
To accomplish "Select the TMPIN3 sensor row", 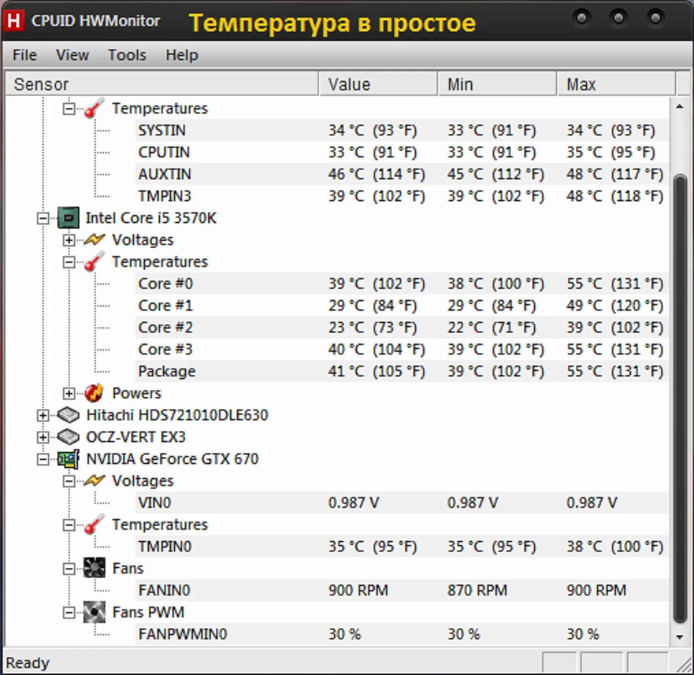I will point(402,196).
